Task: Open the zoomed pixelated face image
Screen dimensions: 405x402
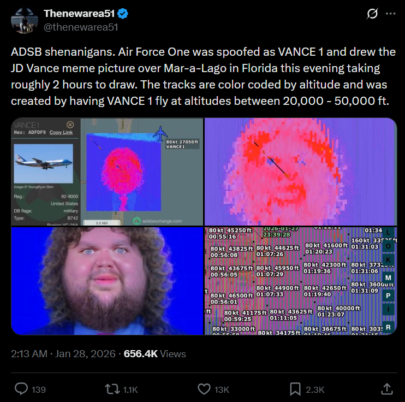Action: pos(301,172)
